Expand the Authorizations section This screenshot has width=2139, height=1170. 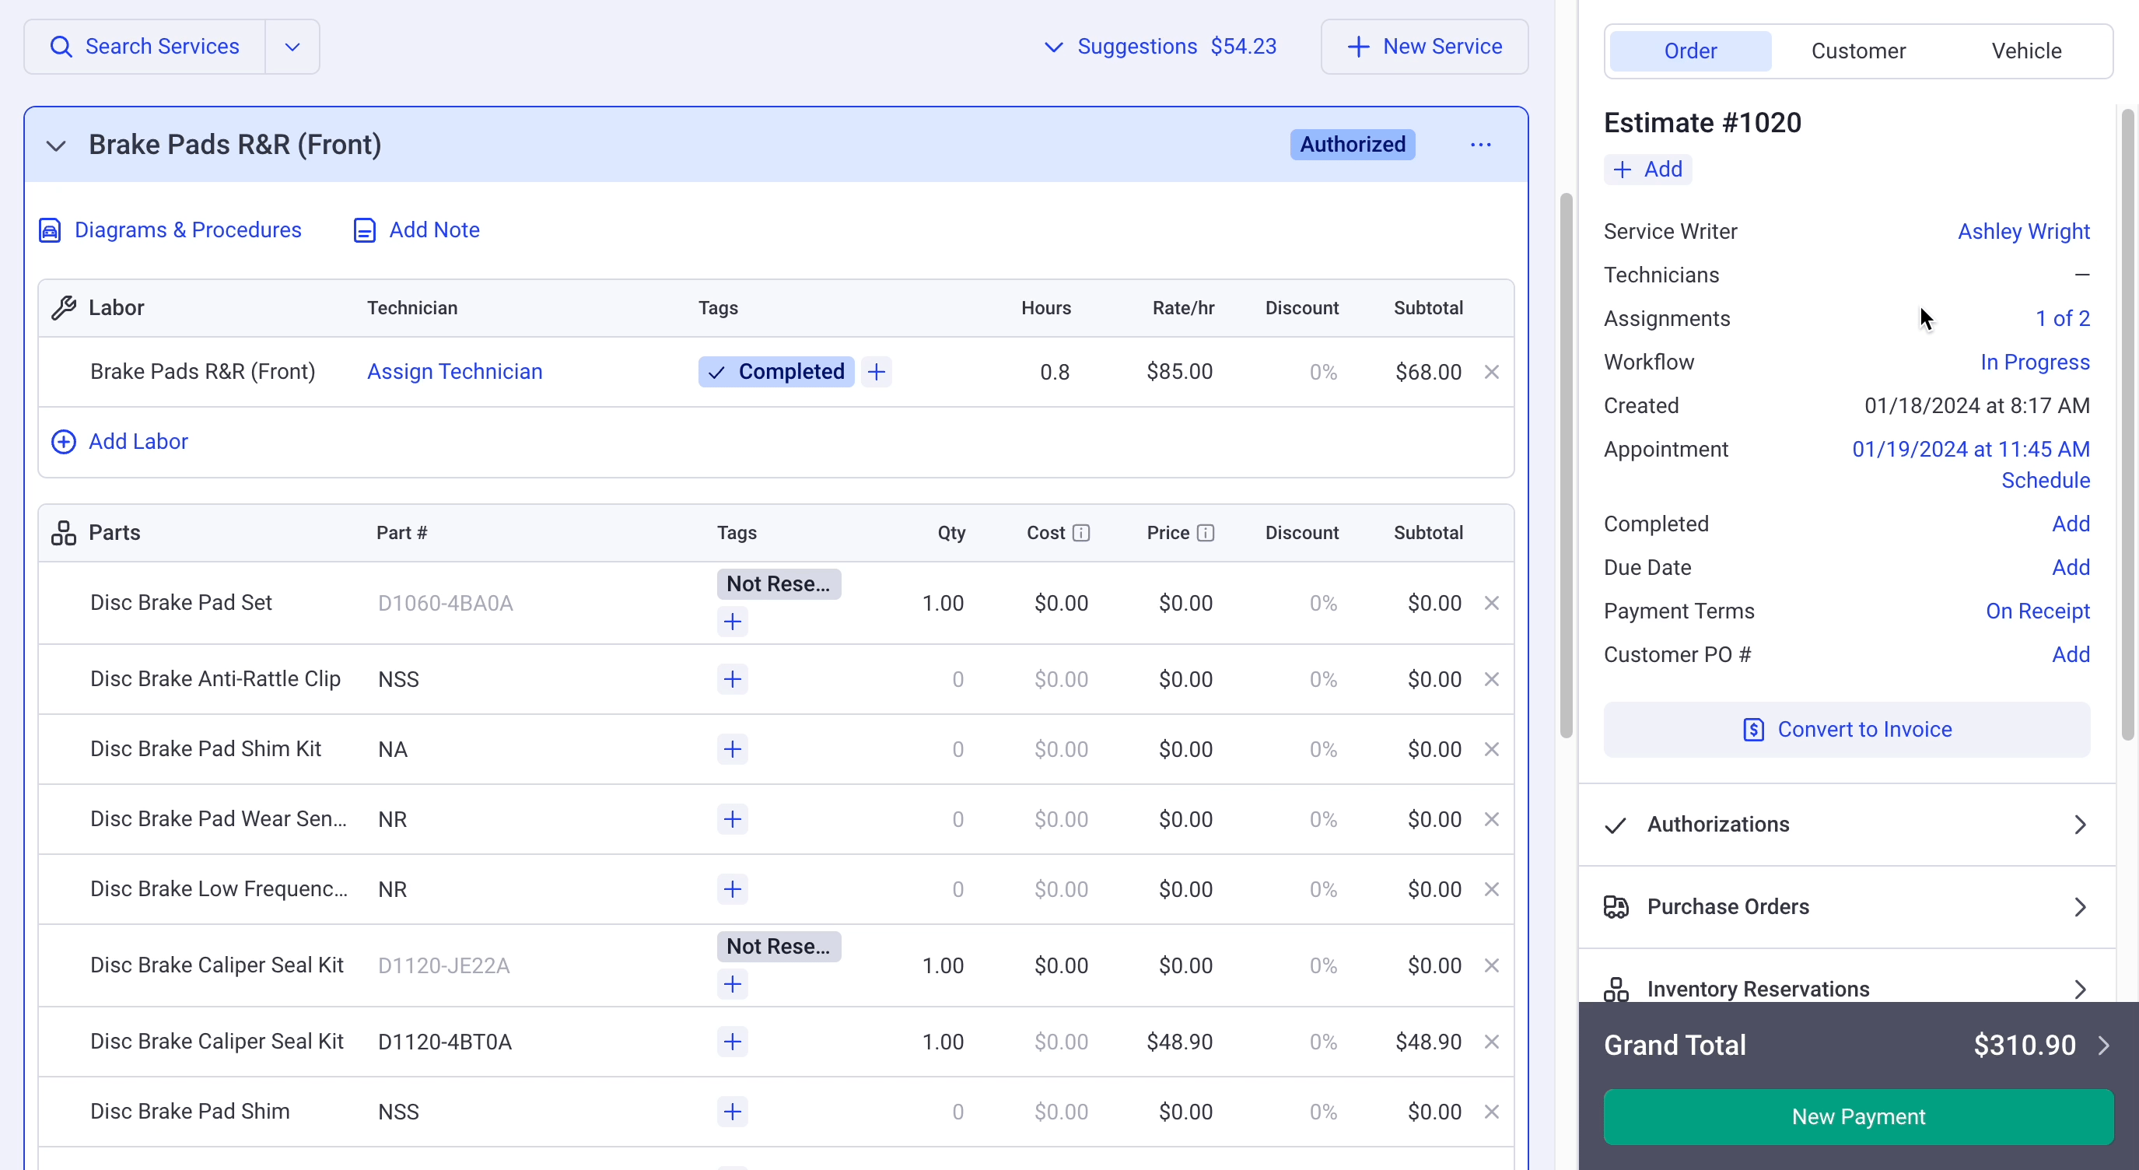(x=2079, y=824)
